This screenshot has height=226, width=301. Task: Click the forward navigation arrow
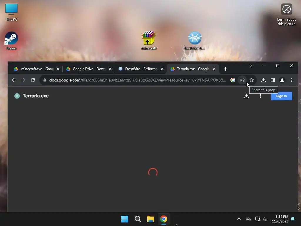pos(24,80)
